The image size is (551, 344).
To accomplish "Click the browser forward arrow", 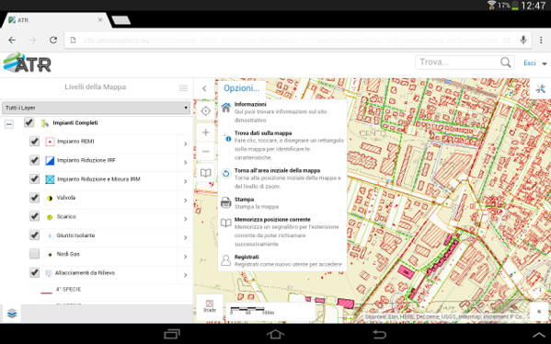I will click(33, 40).
